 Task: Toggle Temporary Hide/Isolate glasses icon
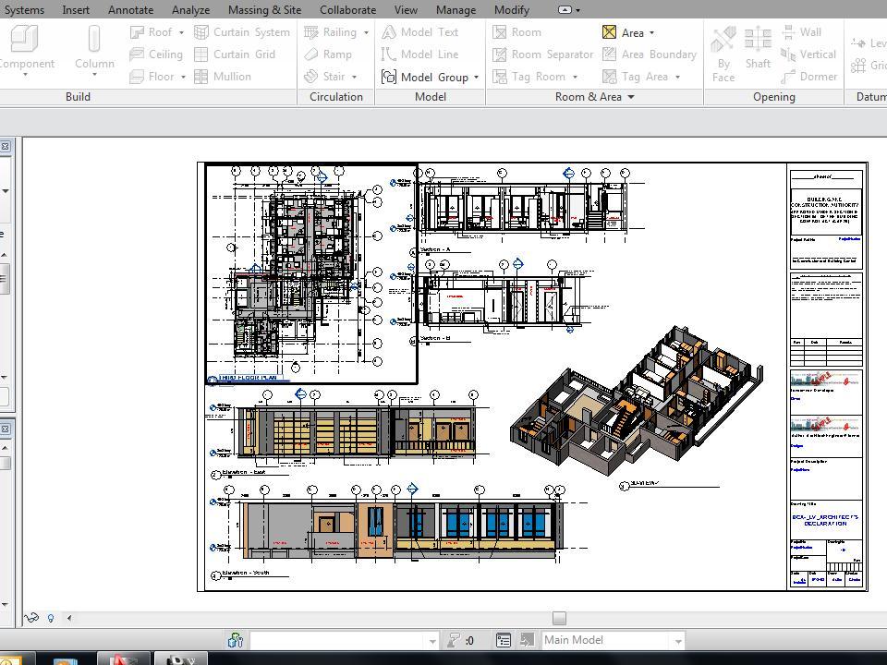[30, 618]
